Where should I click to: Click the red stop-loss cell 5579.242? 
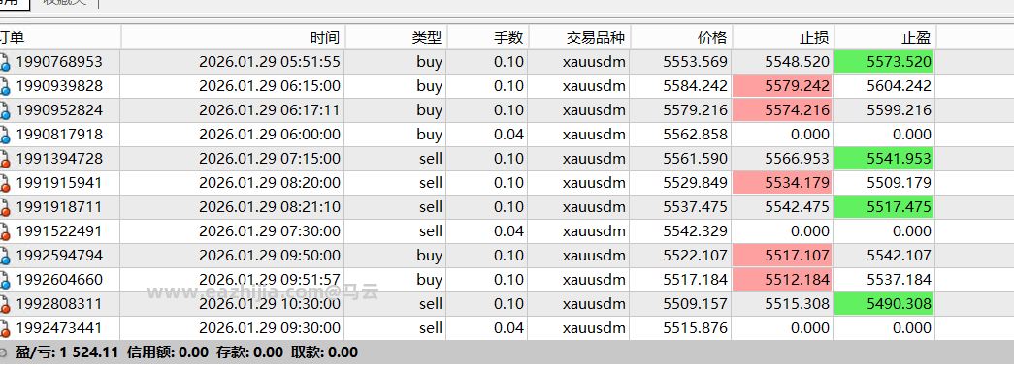point(782,86)
